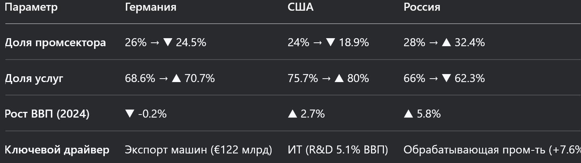Screen dimensions: 581x163
Task: Click the down triangle before 62.3%
Action: click(x=446, y=78)
